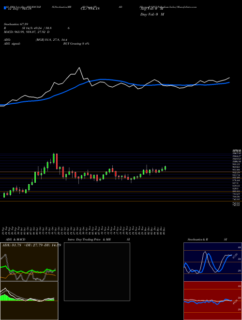Select the '12 Day = 945.18' SMA label
This screenshot has height=320, width=242.
pyautogui.click(x=19, y=8)
